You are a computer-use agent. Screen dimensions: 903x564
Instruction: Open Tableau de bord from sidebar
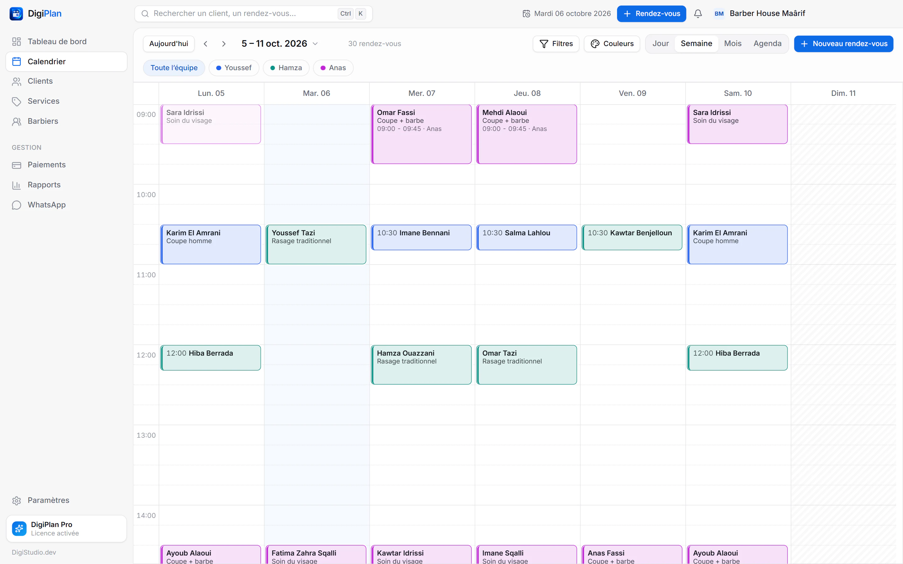coord(66,41)
